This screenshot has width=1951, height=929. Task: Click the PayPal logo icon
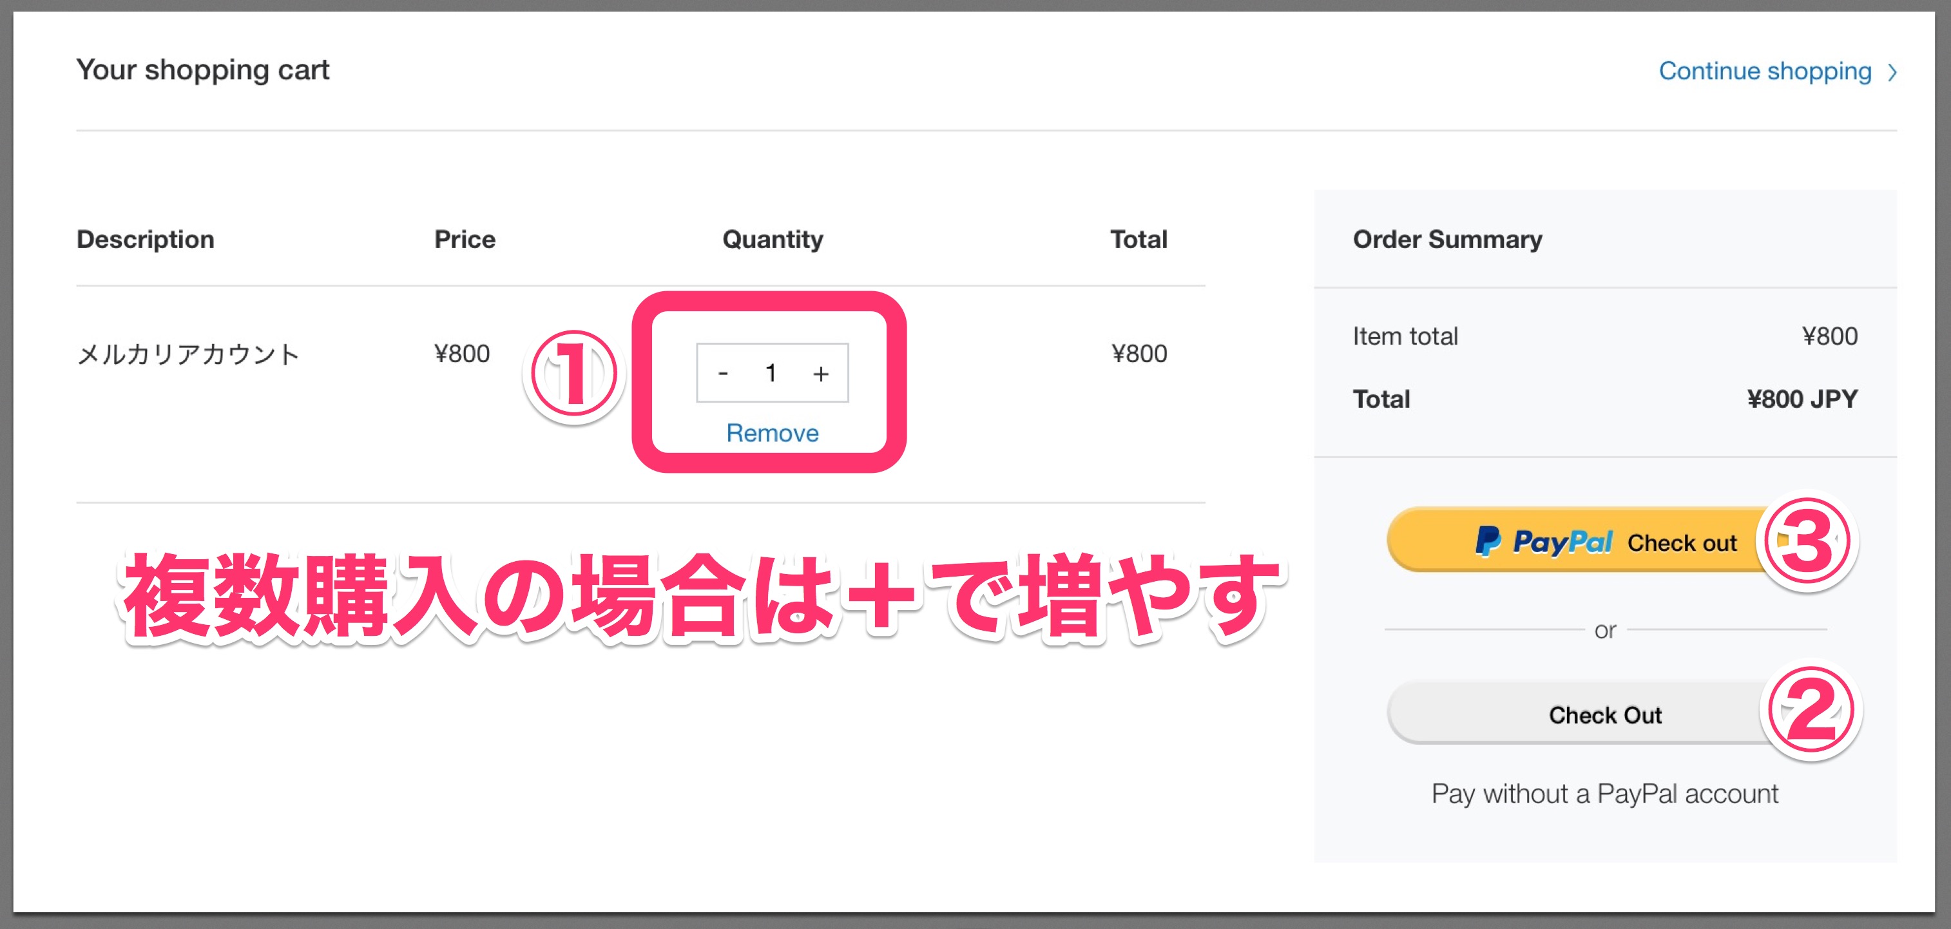pos(1488,541)
